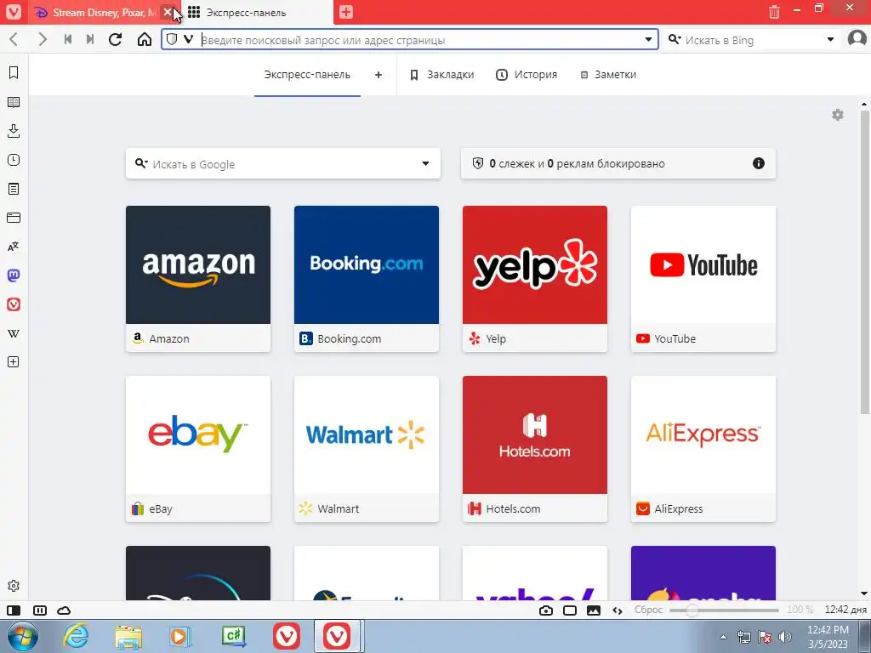The height and width of the screenshot is (653, 871).
Task: Open the tracker blocker shield in address bar
Action: pos(172,39)
